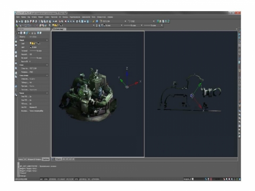Collapse the Разное section in Properties panel
The width and height of the screenshot is (255, 191).
pos(47,93)
